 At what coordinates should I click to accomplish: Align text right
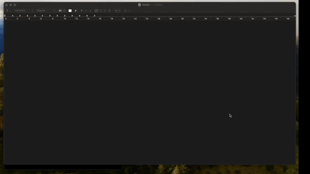[105, 11]
